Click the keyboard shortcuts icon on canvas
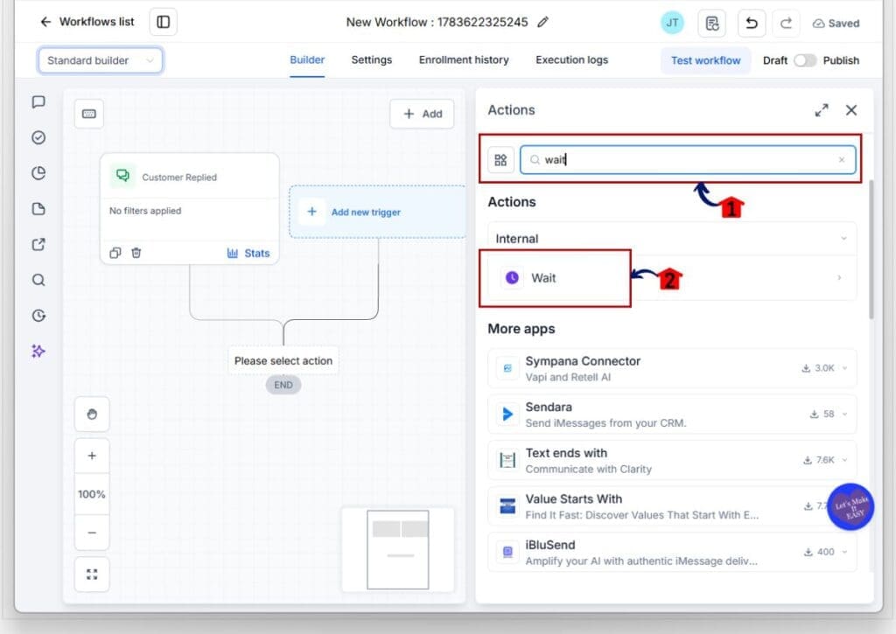896x634 pixels. 89,114
